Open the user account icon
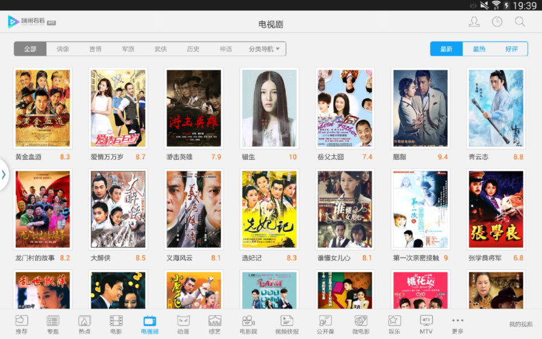This screenshot has width=542, height=339. pos(474,22)
